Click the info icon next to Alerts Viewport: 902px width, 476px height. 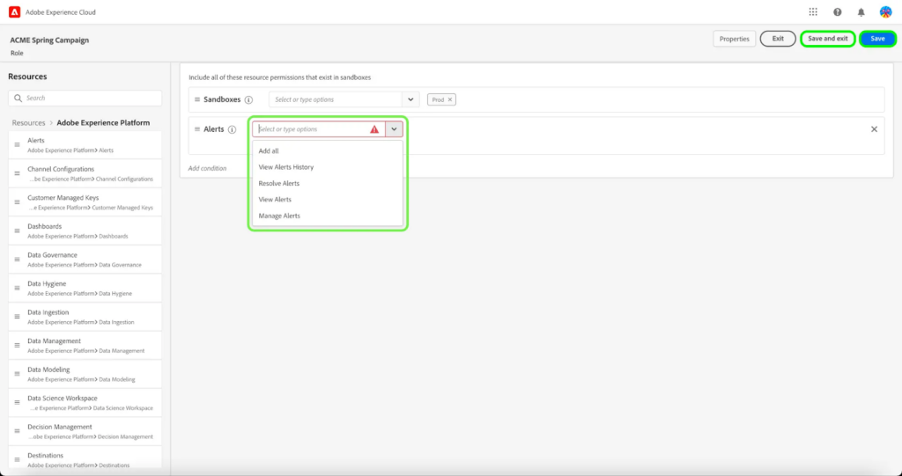tap(232, 130)
